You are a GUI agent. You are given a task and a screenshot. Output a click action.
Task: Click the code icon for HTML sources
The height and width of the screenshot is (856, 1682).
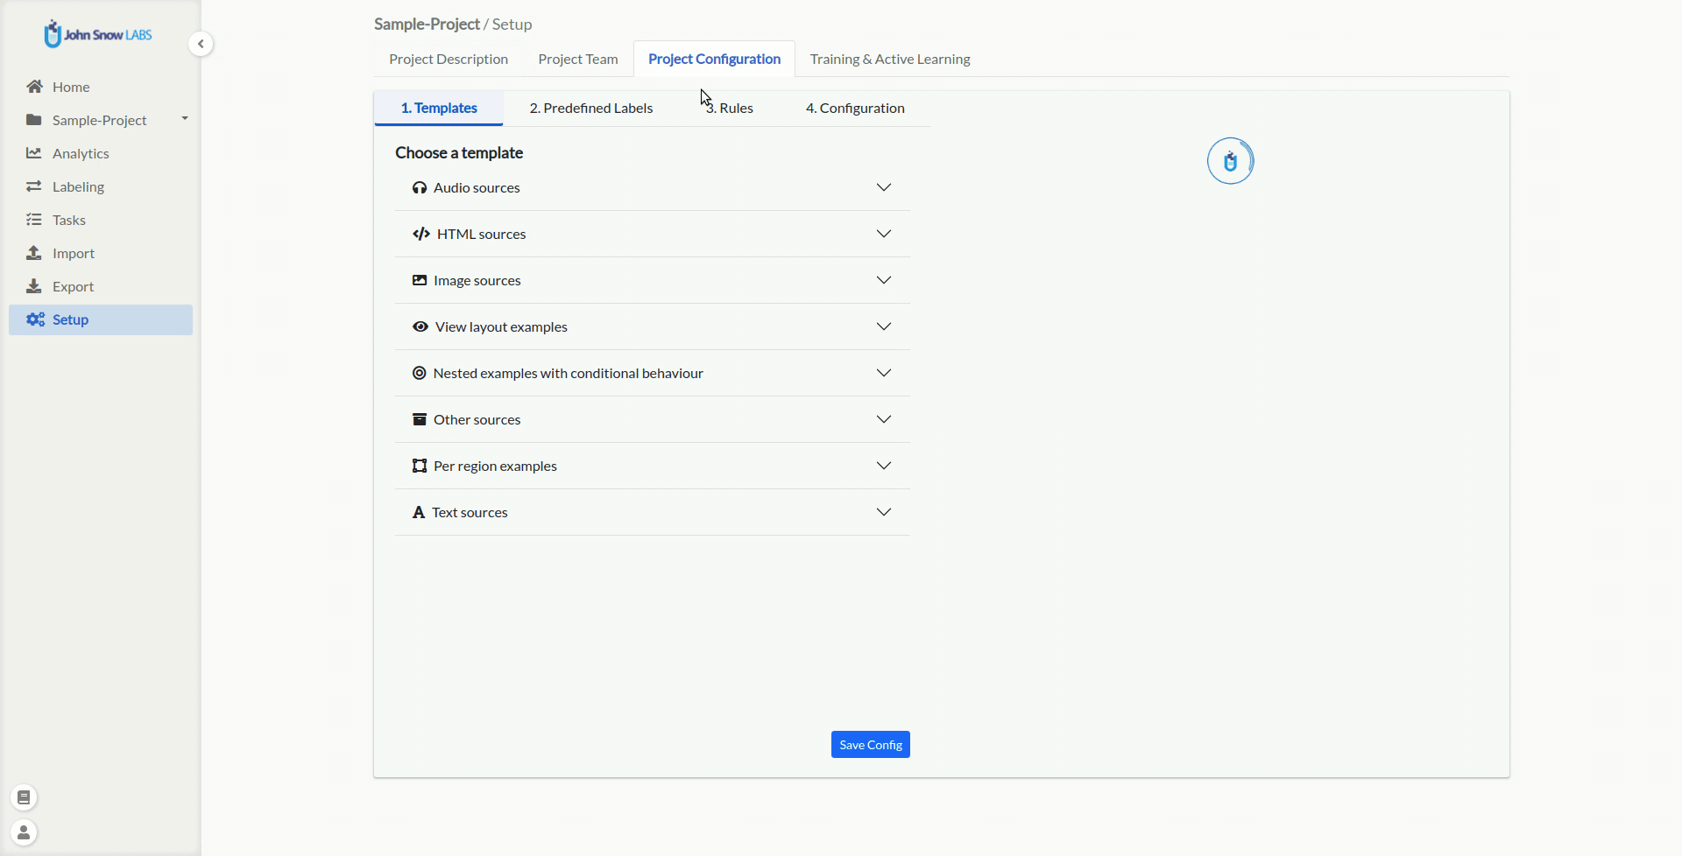[x=421, y=234]
